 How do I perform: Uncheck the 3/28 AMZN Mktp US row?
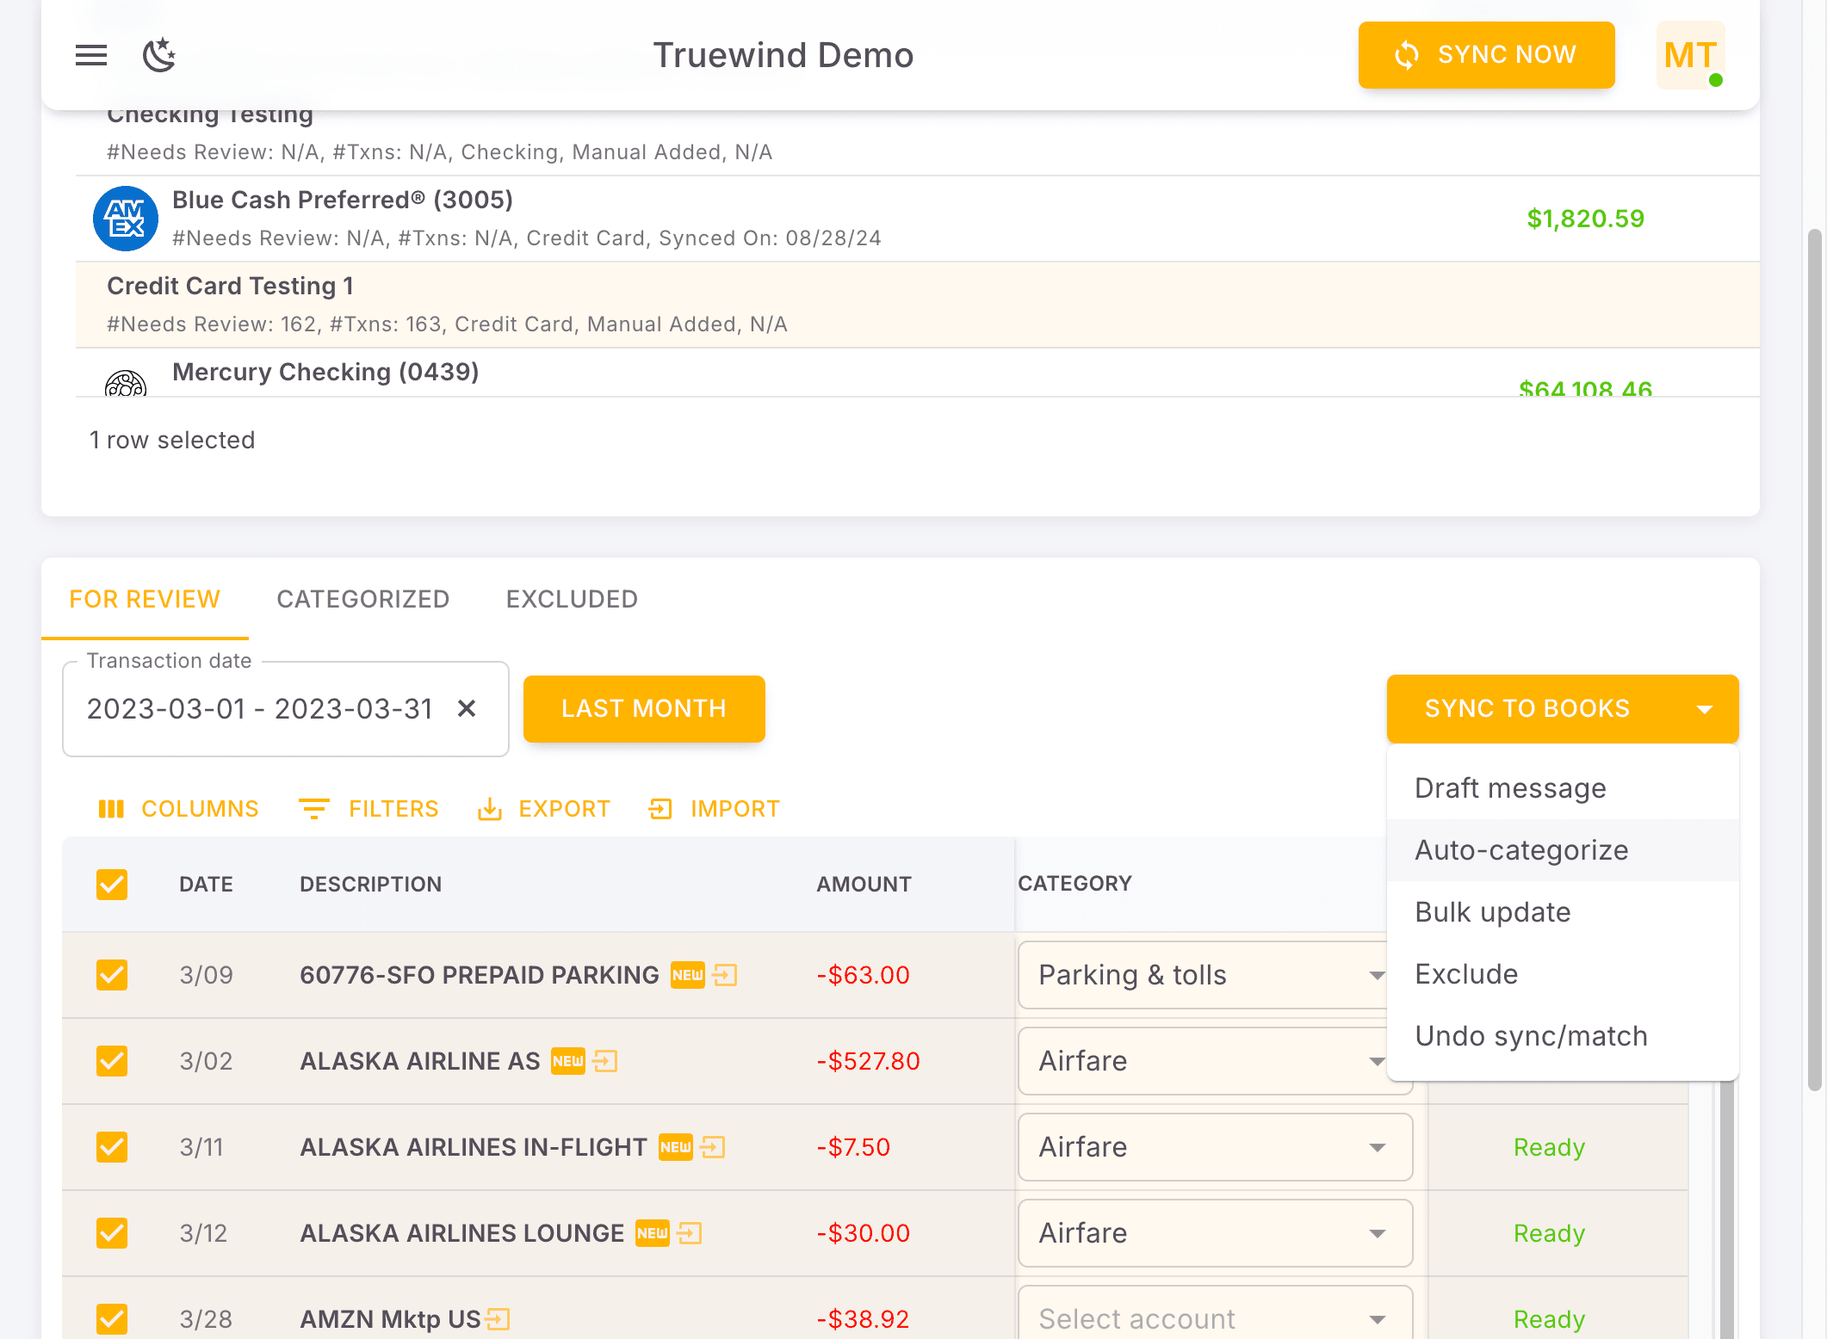tap(112, 1319)
